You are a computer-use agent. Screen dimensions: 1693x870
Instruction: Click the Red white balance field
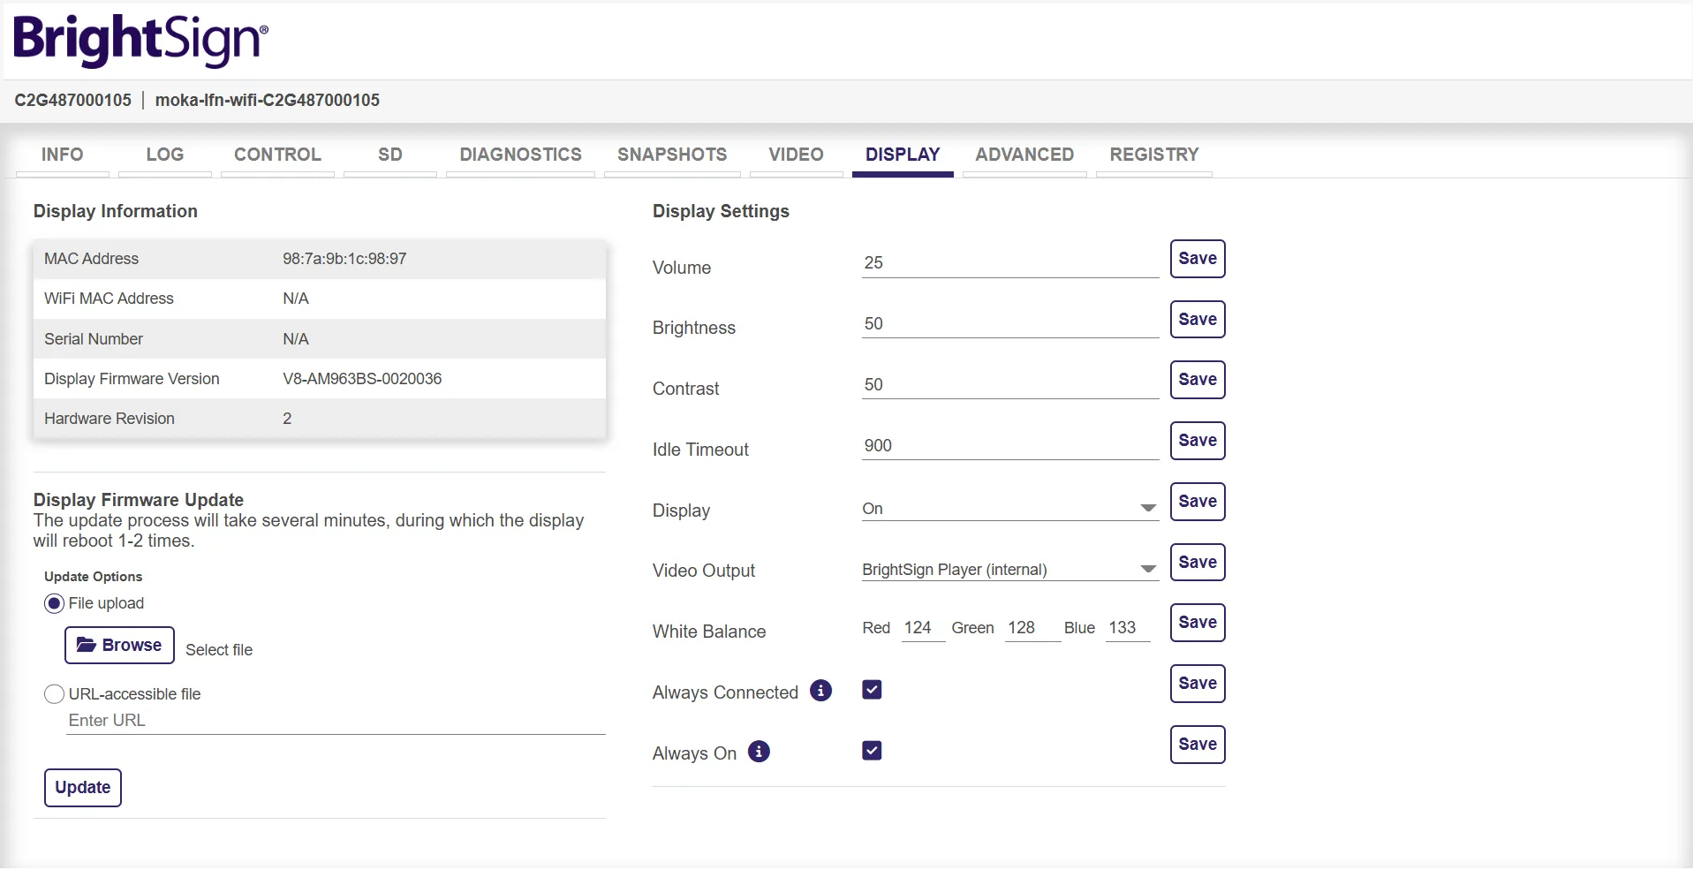point(923,628)
